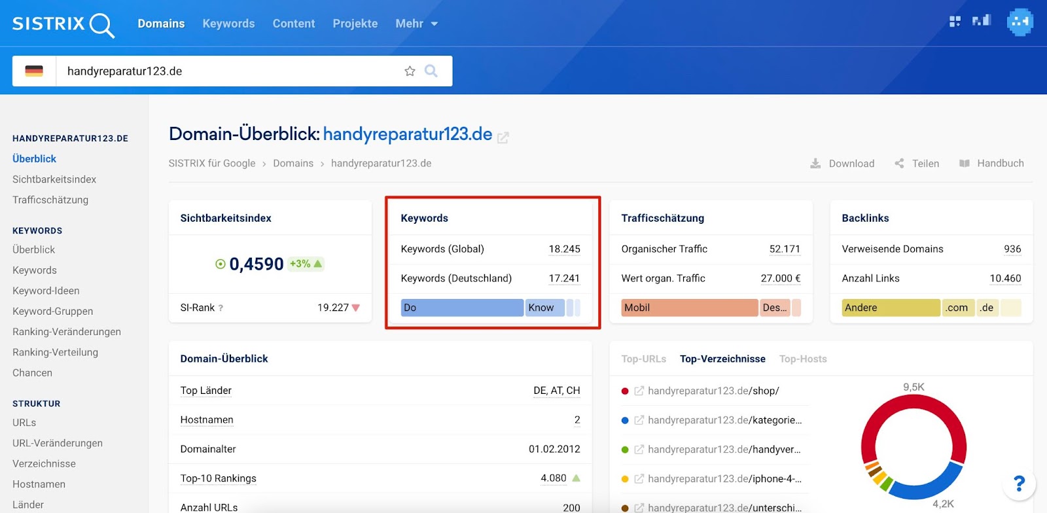The image size is (1047, 513).
Task: Open Chancen in sidebar
Action: pos(32,373)
